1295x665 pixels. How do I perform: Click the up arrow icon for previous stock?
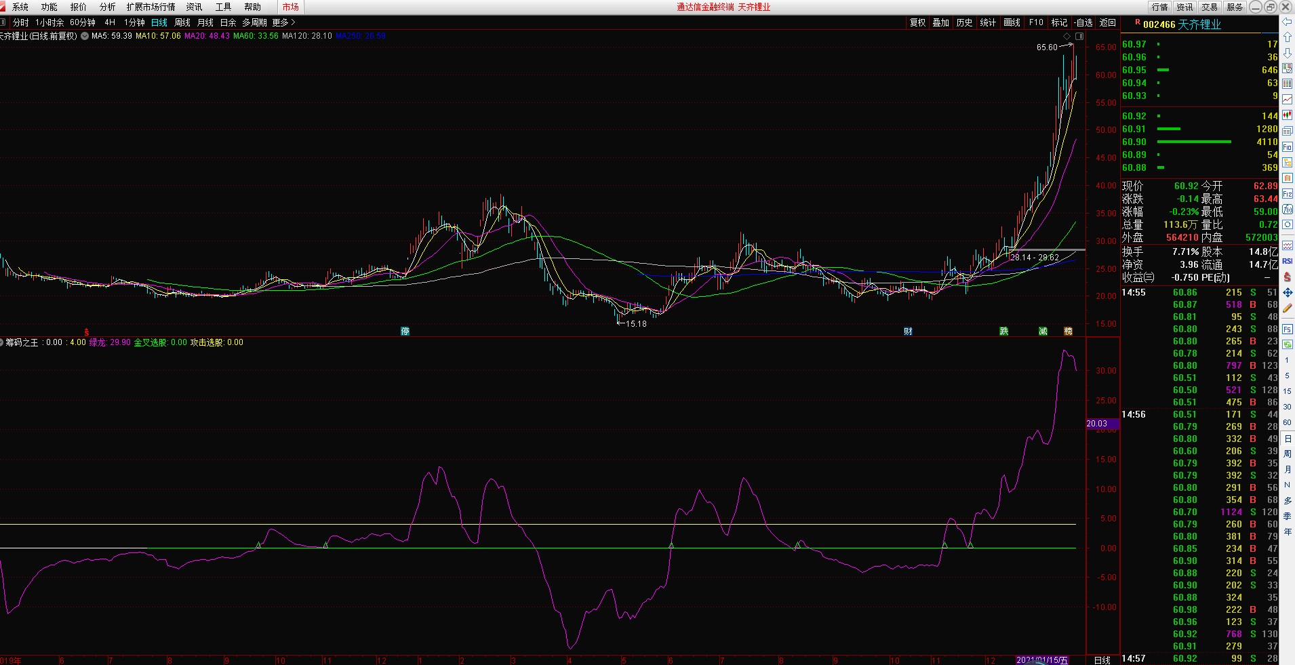(1287, 38)
